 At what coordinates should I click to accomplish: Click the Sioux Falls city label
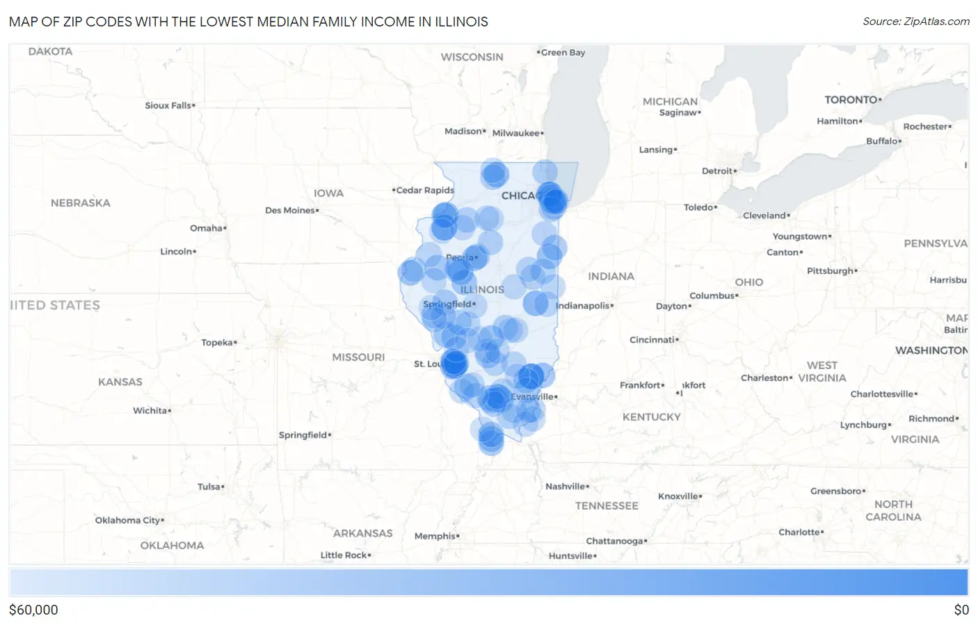[x=170, y=105]
